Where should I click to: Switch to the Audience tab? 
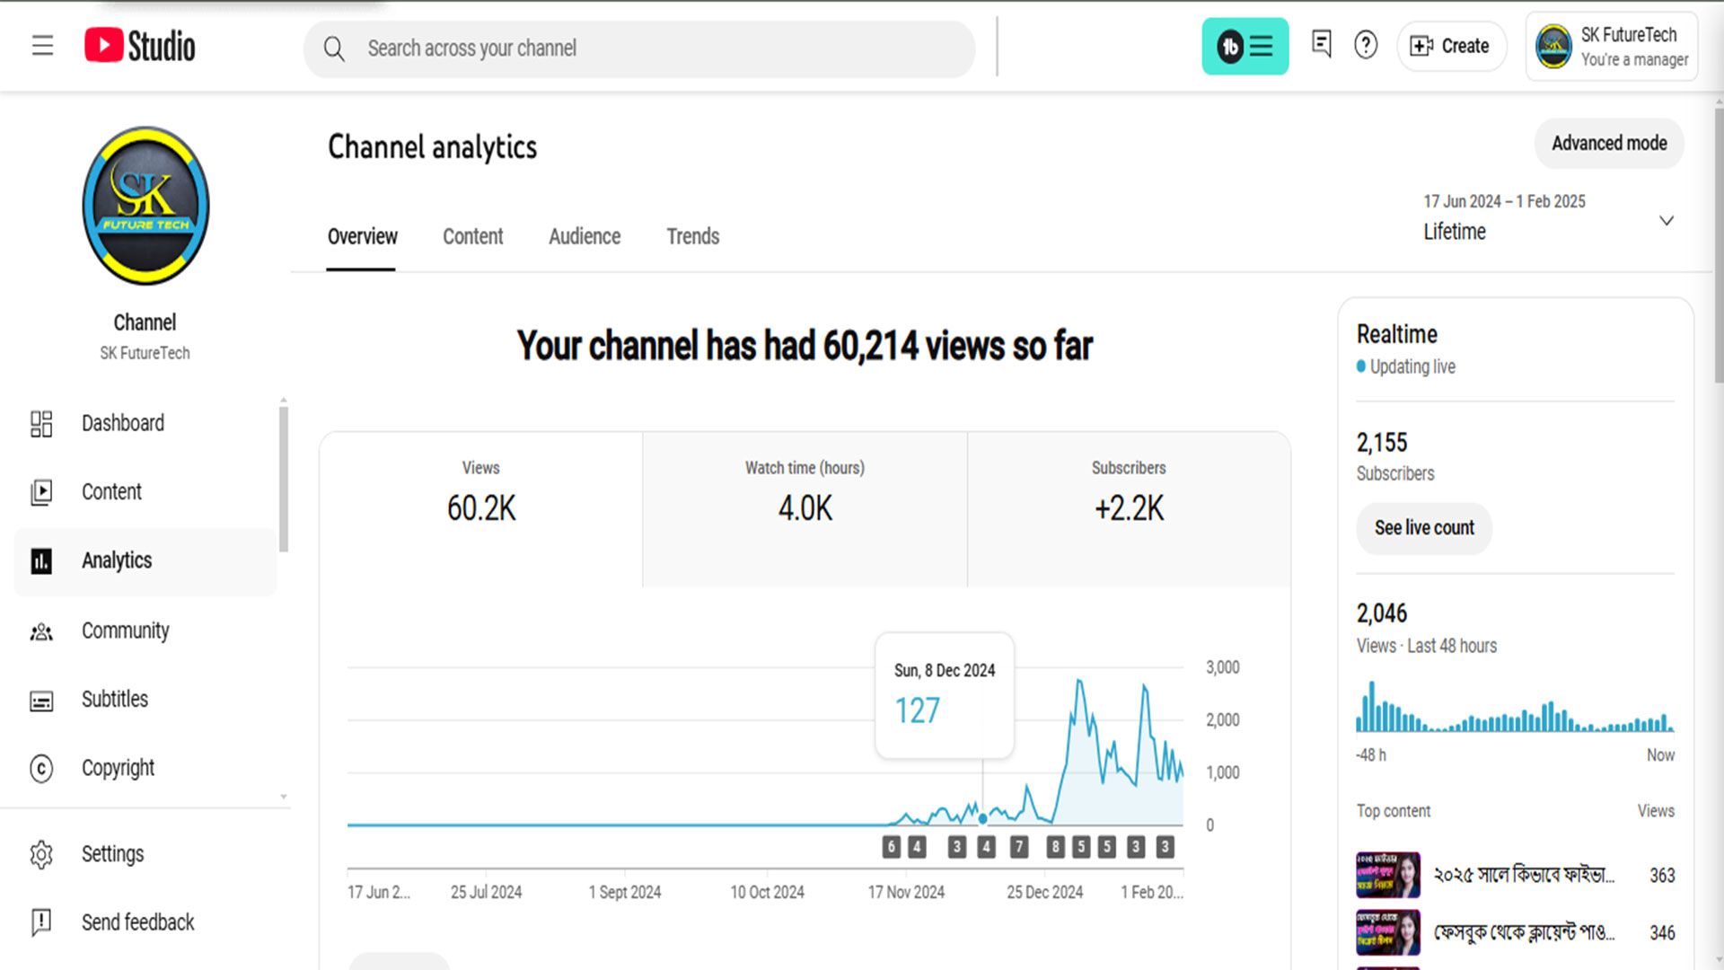coord(585,236)
